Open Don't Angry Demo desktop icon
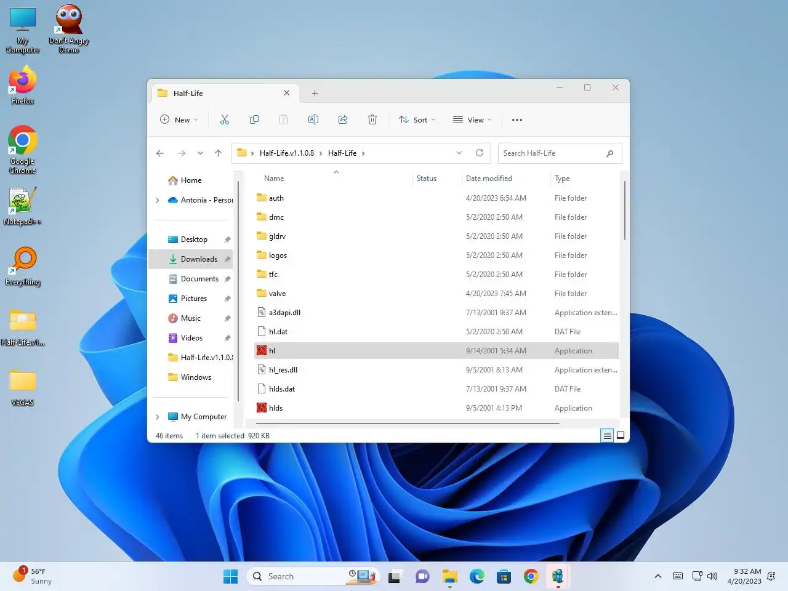This screenshot has width=788, height=591. click(69, 29)
